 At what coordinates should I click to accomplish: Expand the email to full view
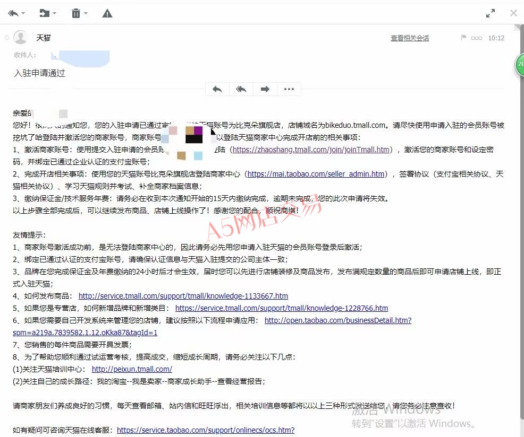tap(490, 13)
